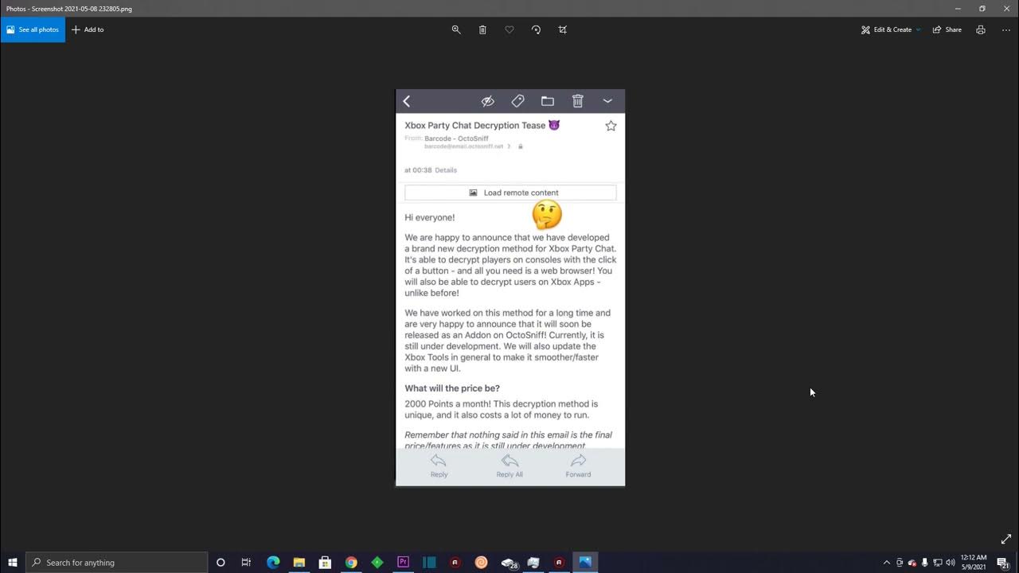Print the photo using the printer icon
1019x573 pixels.
tap(981, 29)
